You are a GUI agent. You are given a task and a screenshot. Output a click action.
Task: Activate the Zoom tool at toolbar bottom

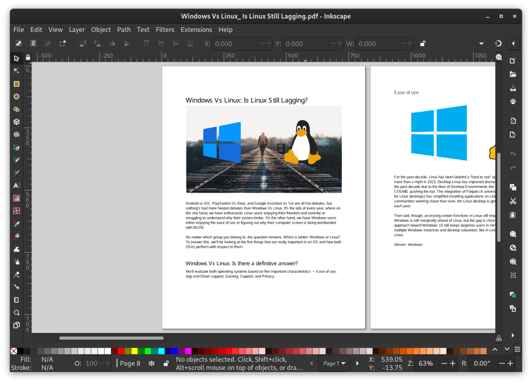point(16,312)
